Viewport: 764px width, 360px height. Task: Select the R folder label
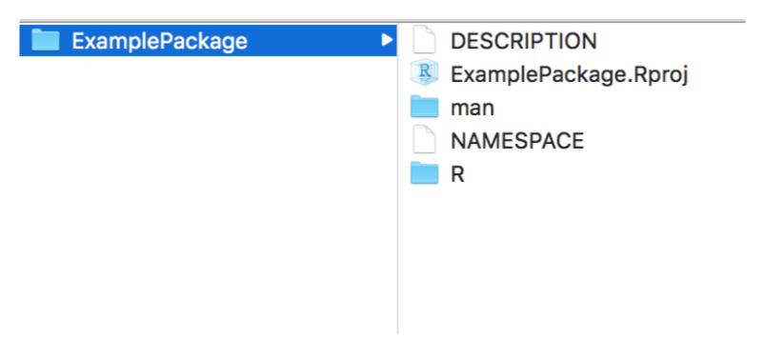click(x=457, y=175)
